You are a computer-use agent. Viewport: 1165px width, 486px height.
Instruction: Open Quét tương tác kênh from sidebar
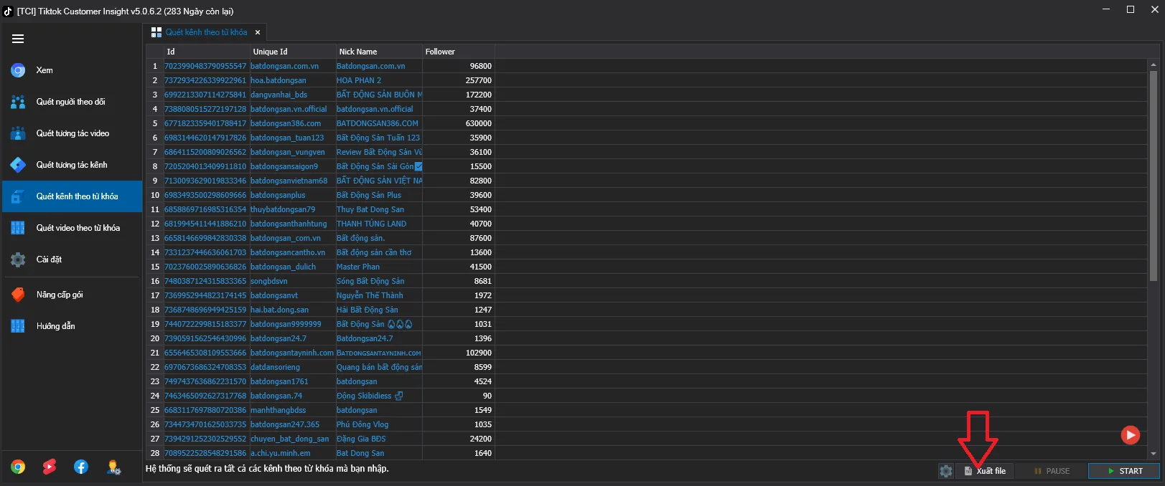click(72, 165)
